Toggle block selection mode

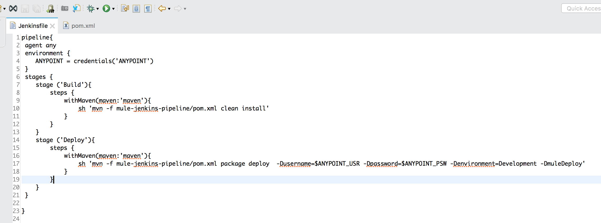coord(136,9)
